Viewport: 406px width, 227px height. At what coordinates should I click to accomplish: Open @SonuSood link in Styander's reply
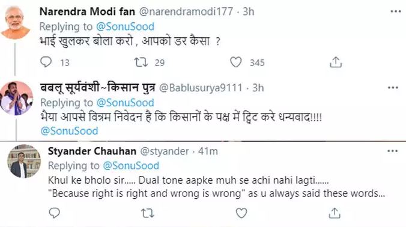(131, 166)
